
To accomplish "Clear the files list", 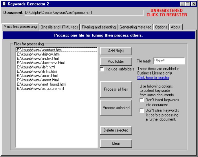I will pos(116,143).
